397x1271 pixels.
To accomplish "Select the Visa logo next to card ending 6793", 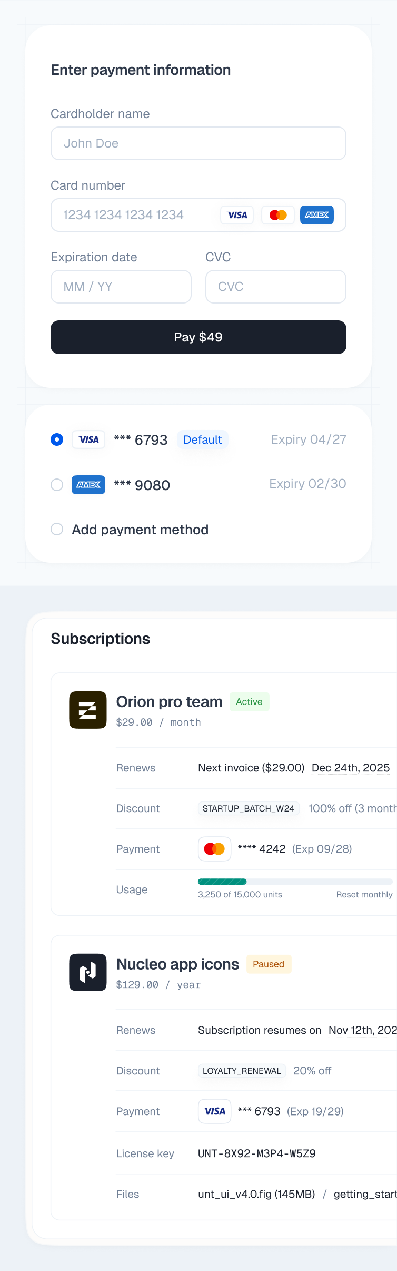I will click(88, 439).
